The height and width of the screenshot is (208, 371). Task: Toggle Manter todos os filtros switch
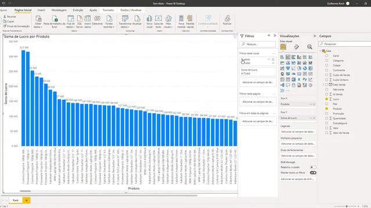(x=313, y=173)
